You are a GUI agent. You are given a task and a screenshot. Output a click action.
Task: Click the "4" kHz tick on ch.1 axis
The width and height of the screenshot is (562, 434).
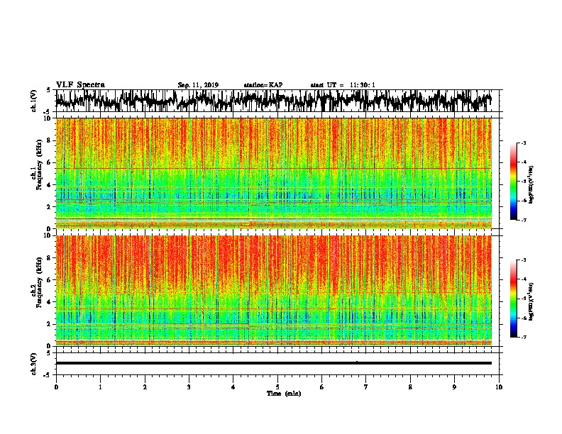[50, 185]
